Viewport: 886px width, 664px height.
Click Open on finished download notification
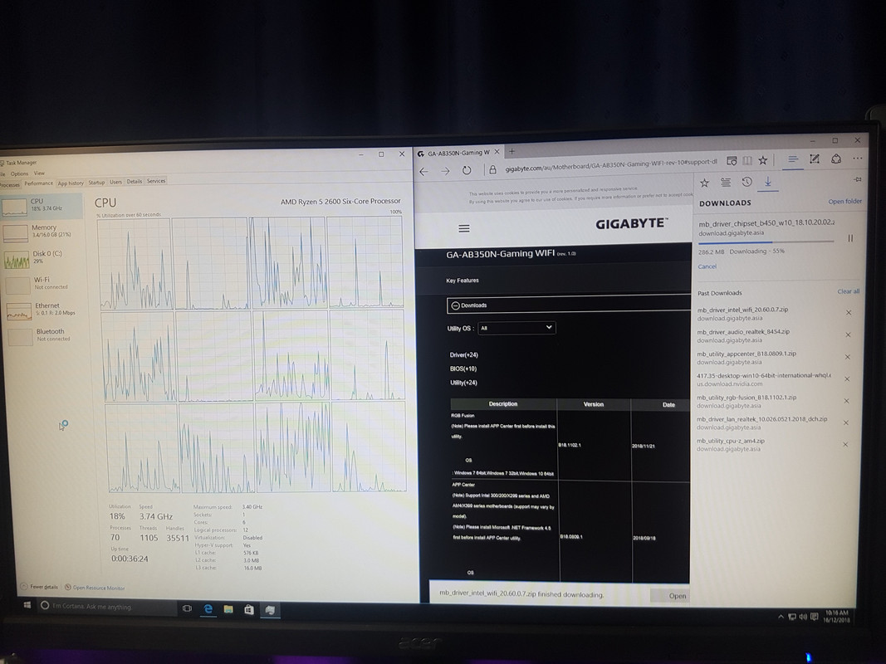(670, 596)
